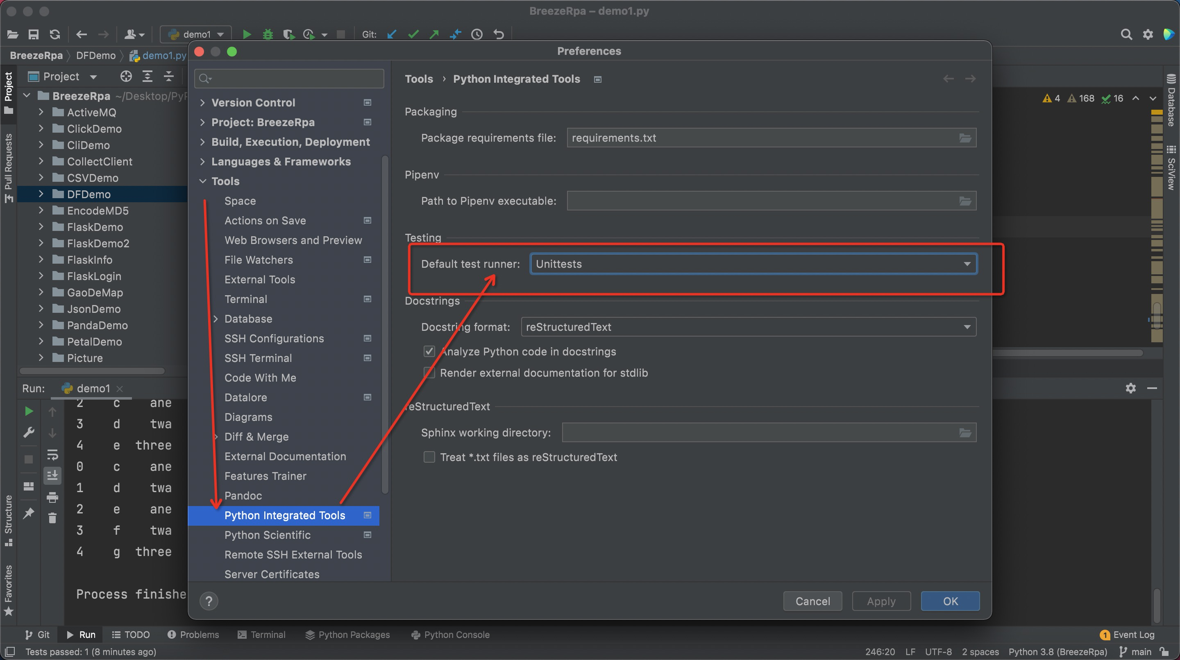Open the Docstring format dropdown
1180x660 pixels.
click(749, 327)
